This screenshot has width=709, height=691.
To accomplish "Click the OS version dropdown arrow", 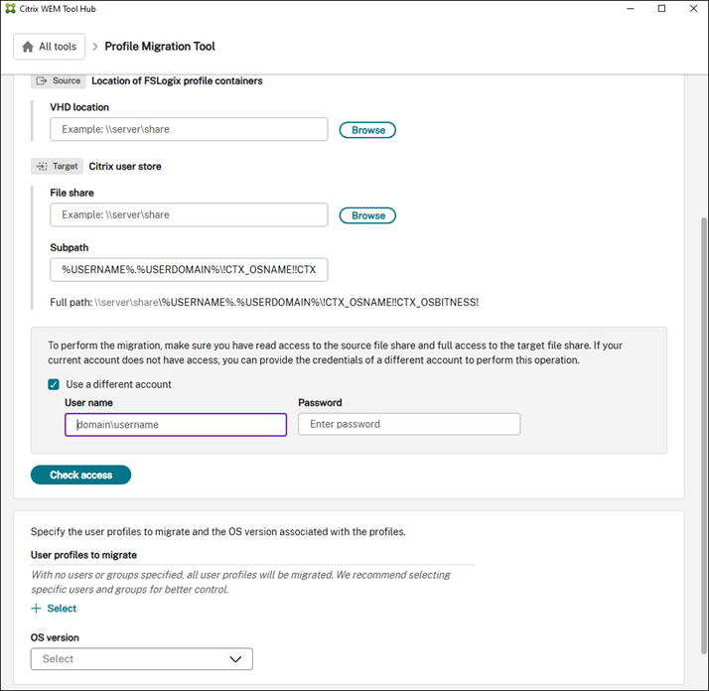I will 235,658.
